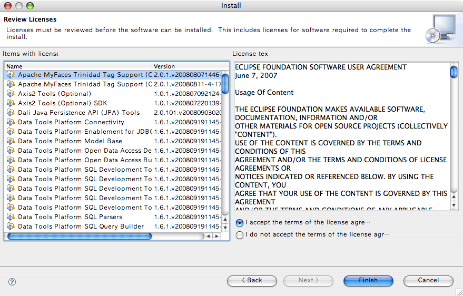Open help with the question mark icon
Image resolution: width=463 pixels, height=296 pixels.
(x=12, y=282)
